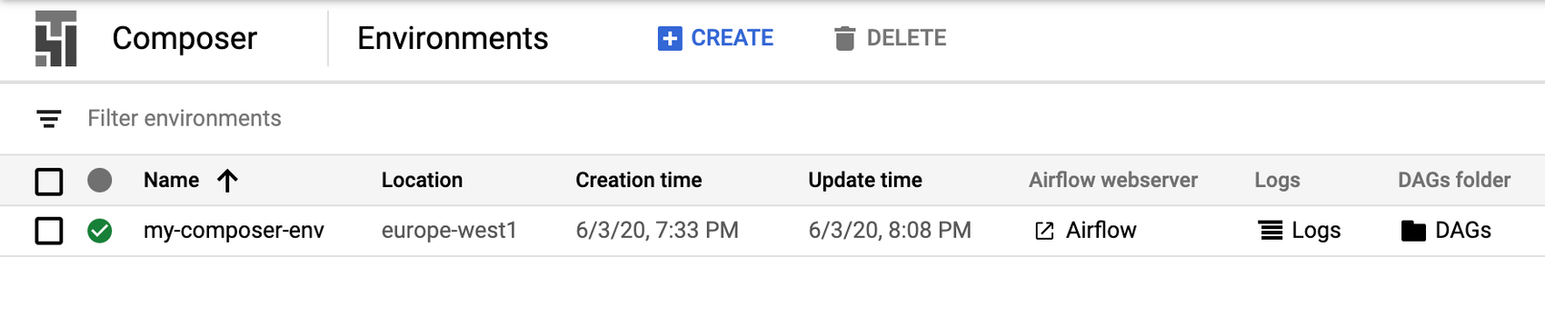
Task: Click the Airflow external link icon
Action: point(1045,231)
